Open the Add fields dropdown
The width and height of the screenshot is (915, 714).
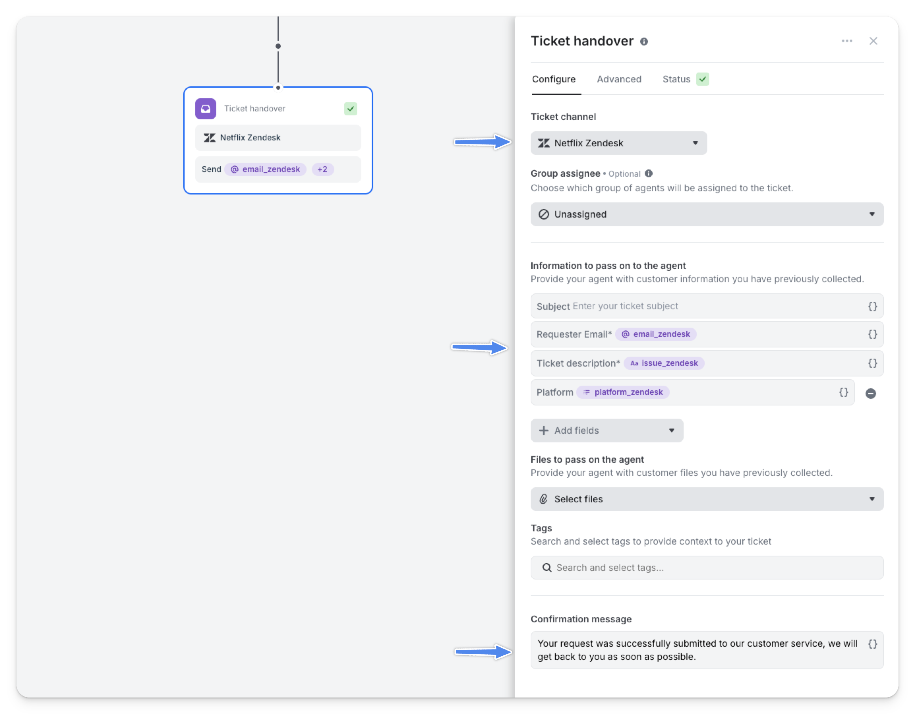[606, 431]
